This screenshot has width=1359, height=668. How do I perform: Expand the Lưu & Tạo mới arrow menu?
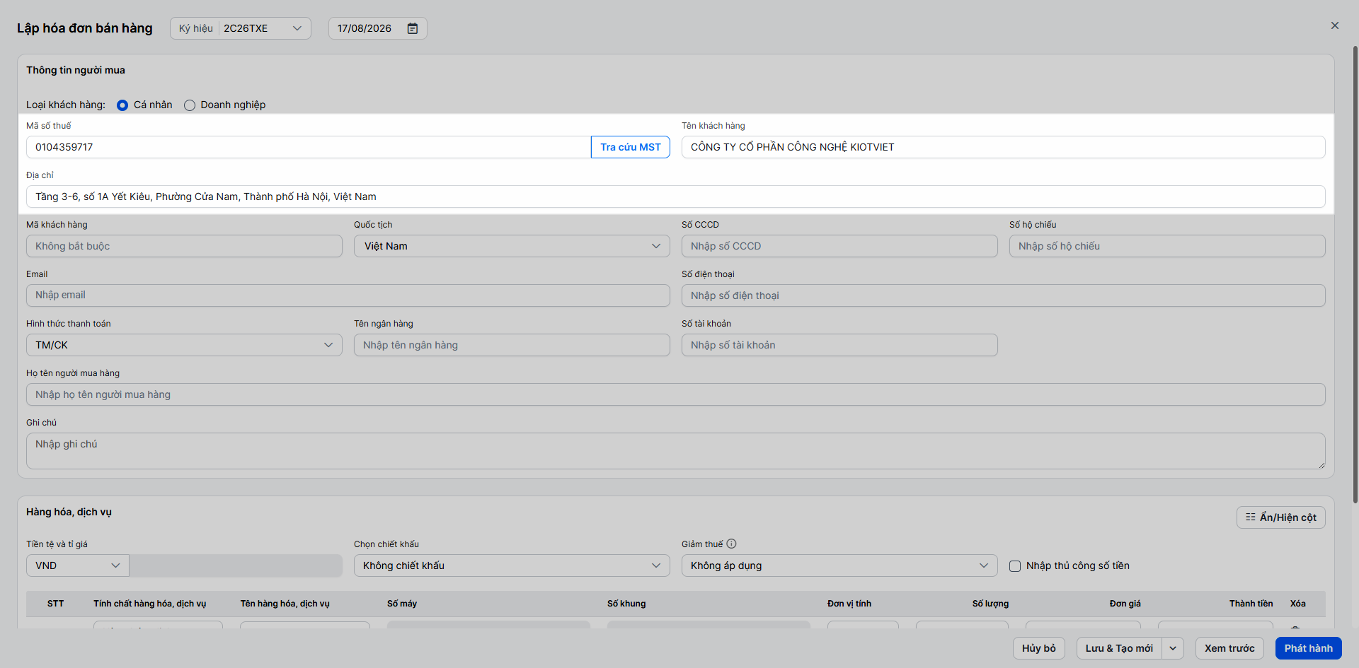coord(1173,648)
